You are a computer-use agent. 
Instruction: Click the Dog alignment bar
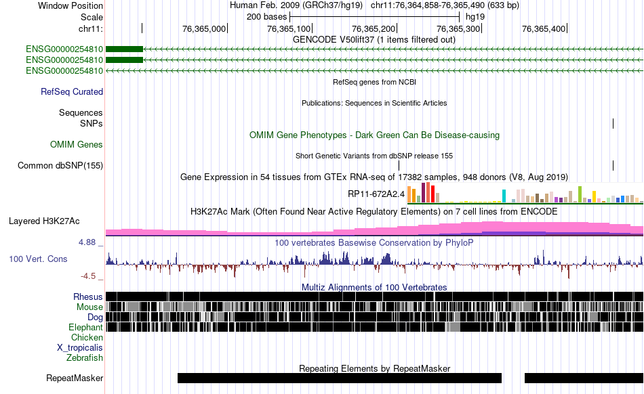point(374,317)
